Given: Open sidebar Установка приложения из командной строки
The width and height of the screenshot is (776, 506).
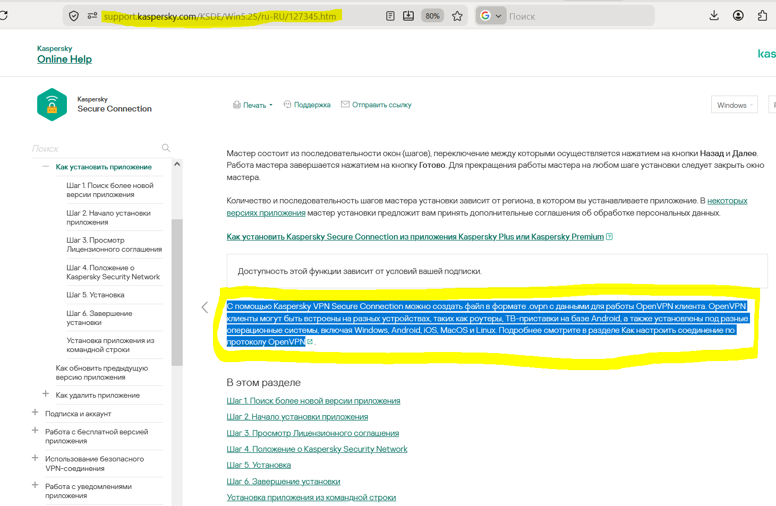Looking at the screenshot, I should pos(110,345).
